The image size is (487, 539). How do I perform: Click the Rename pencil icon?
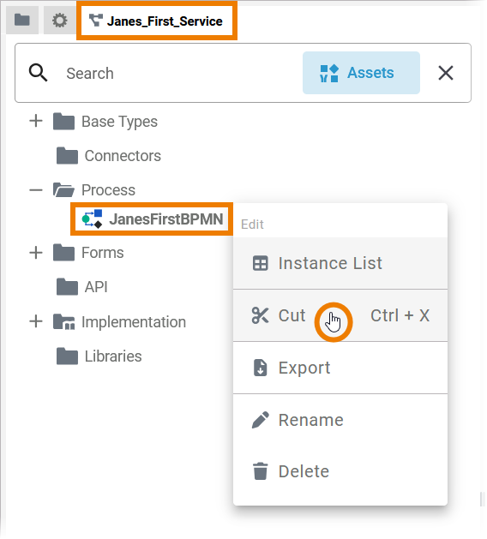coord(261,420)
